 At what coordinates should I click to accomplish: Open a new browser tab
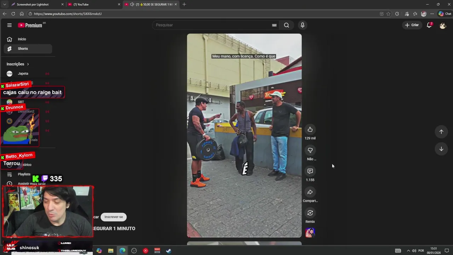coord(184,4)
